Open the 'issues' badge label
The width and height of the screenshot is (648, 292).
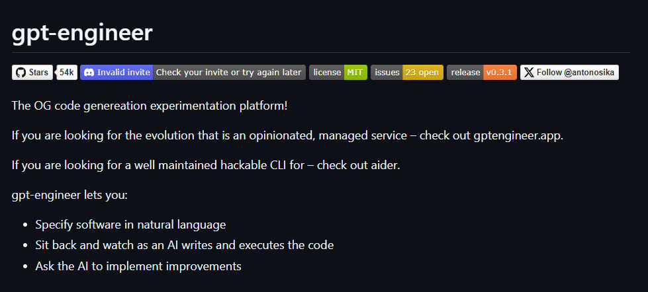pos(387,73)
